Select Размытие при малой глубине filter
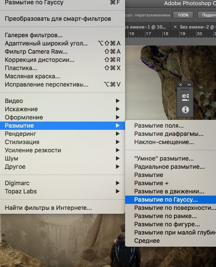The width and height of the screenshot is (216, 267). coord(171,233)
